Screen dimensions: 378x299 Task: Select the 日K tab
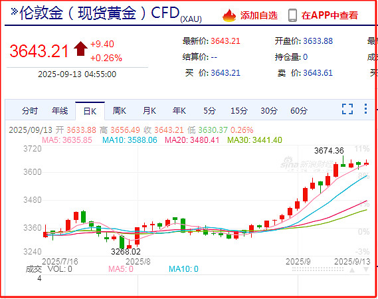(90, 111)
